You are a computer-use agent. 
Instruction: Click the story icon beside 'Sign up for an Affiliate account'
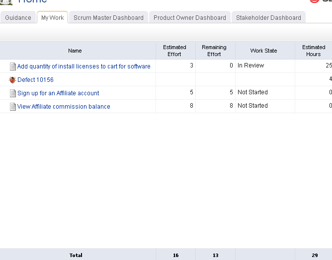pyautogui.click(x=13, y=93)
